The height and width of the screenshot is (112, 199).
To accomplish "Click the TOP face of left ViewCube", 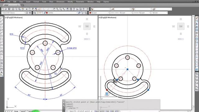I will (87, 26).
